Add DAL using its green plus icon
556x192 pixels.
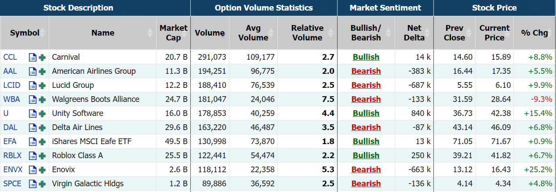click(42, 127)
